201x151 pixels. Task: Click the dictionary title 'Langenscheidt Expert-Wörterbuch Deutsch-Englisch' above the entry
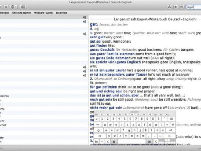(x=155, y=19)
